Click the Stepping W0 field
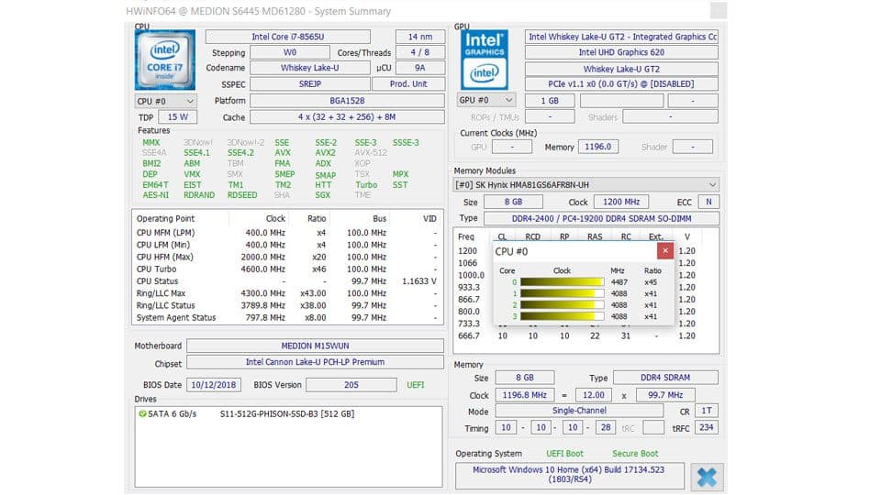The height and width of the screenshot is (495, 881). (x=289, y=52)
